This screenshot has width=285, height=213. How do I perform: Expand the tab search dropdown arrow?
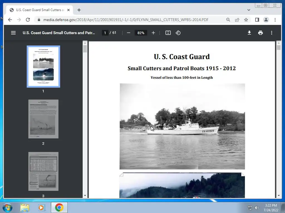click(x=249, y=10)
